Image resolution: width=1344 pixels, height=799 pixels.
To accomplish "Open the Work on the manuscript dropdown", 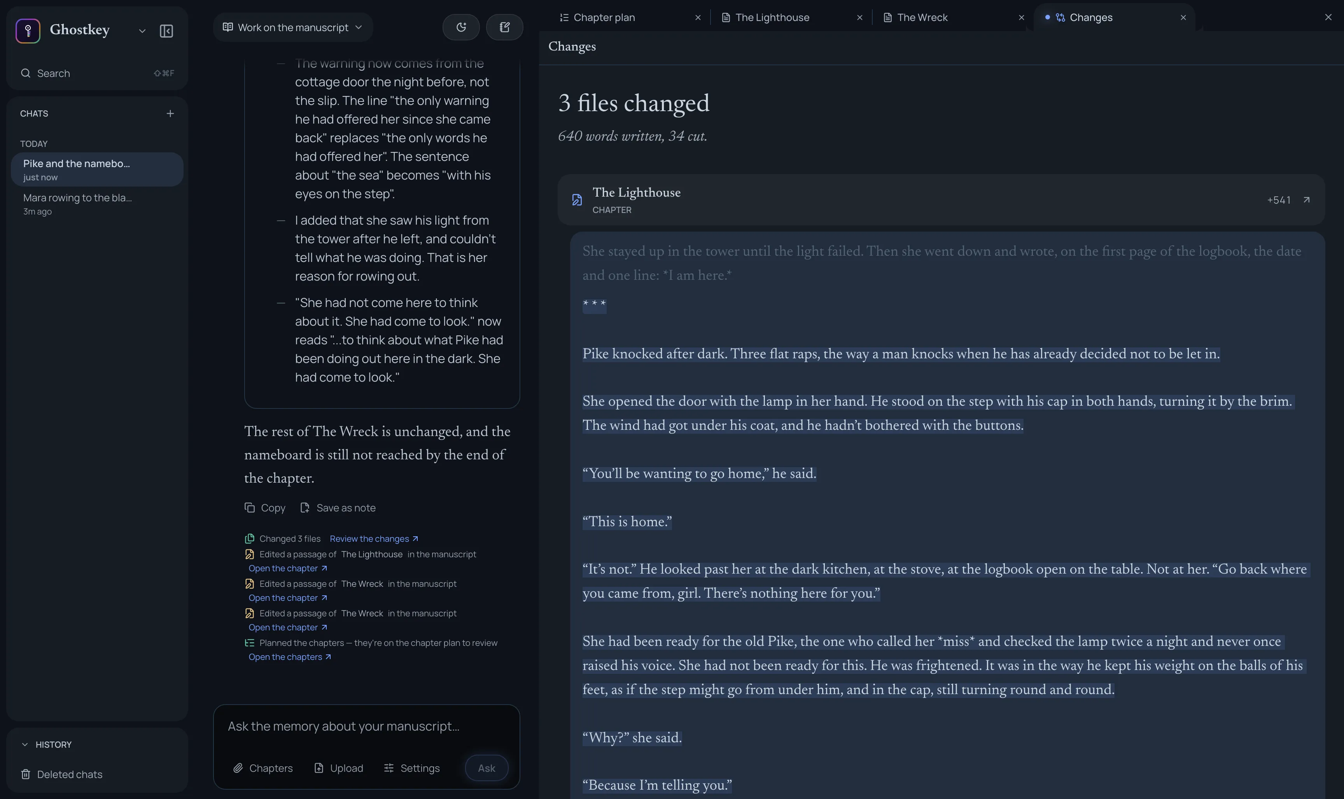I will (x=293, y=27).
